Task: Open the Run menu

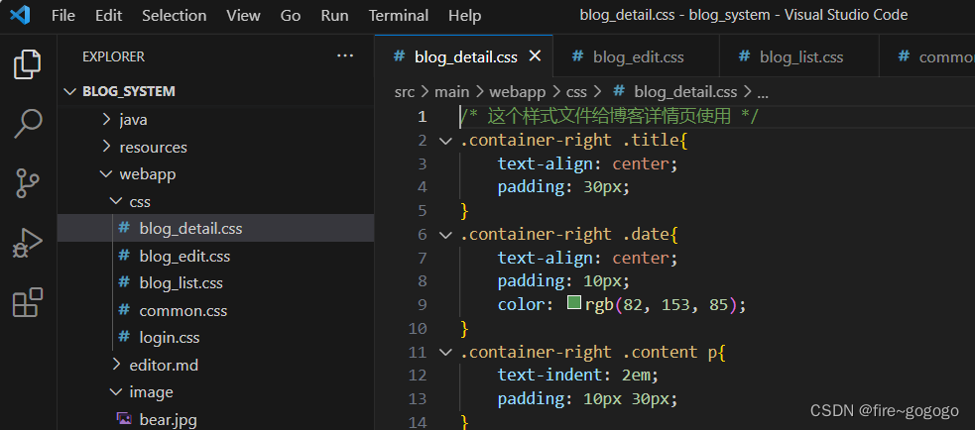Action: (x=334, y=16)
